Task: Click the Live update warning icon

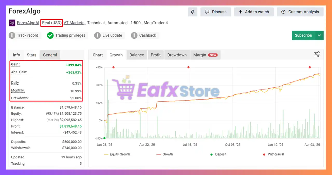Action: 97,36
